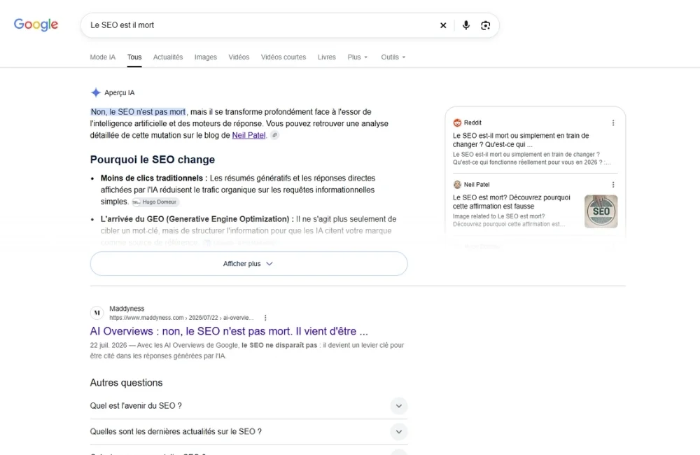Click the maddyness.com URL breadcrumb
Screen dimensions: 700x455
tap(181, 318)
